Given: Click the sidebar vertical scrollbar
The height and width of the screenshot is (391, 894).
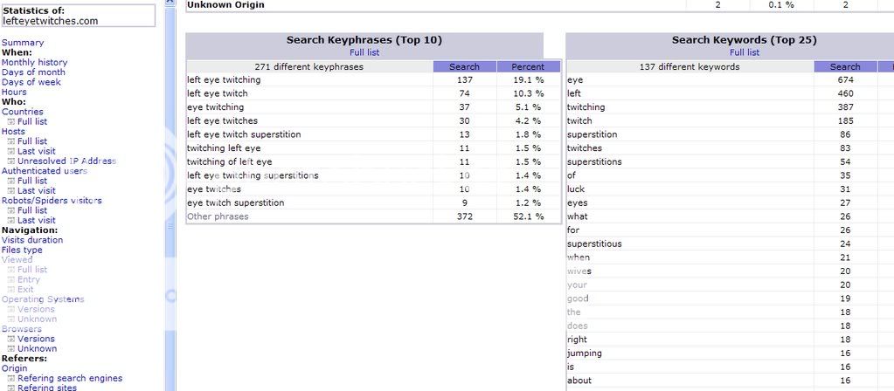Looking at the screenshot, I should click(x=170, y=218).
